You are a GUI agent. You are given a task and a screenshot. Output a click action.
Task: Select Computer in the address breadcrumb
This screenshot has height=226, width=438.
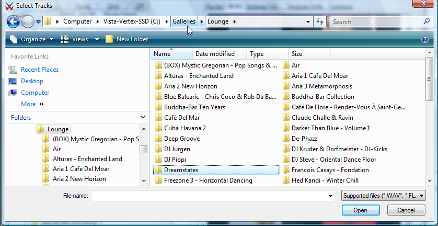coord(77,21)
